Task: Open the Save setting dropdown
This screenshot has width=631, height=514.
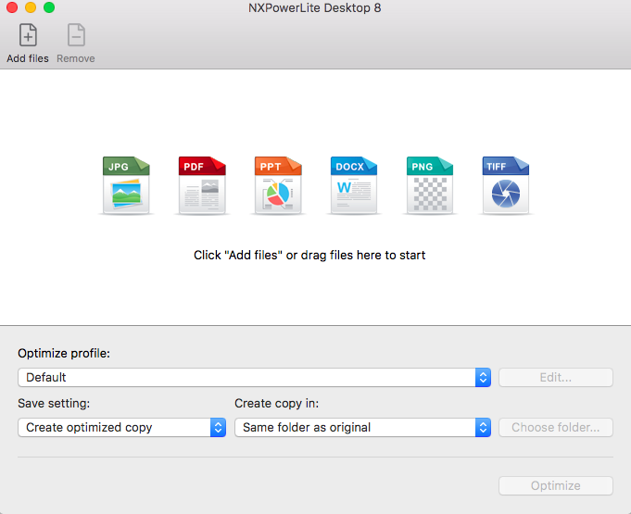Action: [x=121, y=427]
